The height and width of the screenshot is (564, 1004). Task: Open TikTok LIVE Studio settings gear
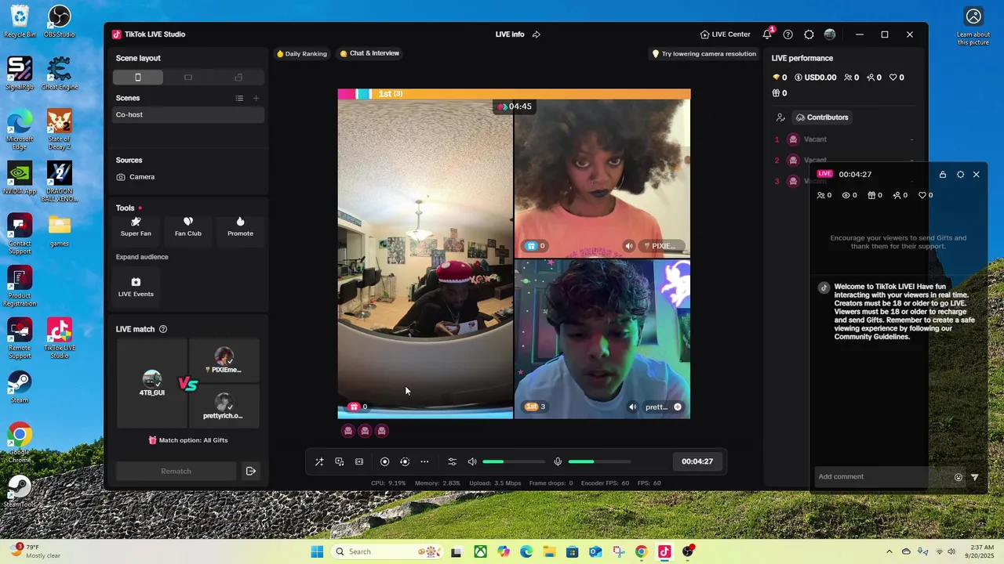[x=809, y=34]
